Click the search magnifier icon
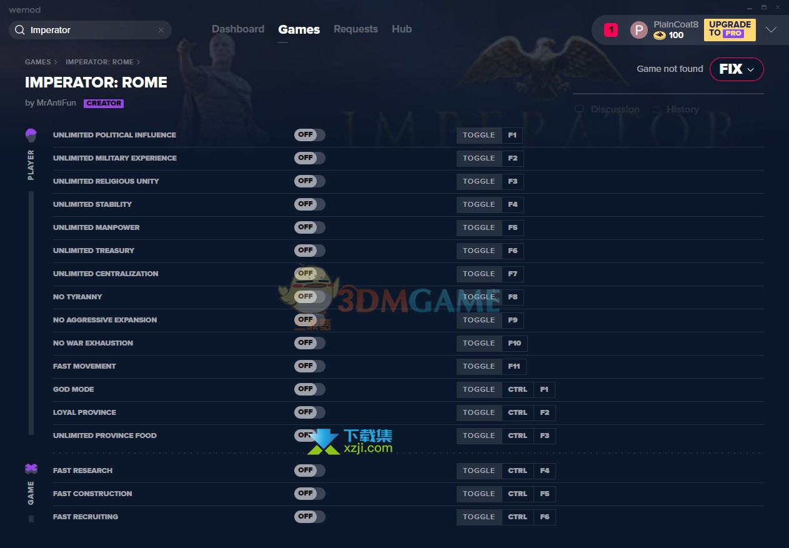 [x=19, y=30]
